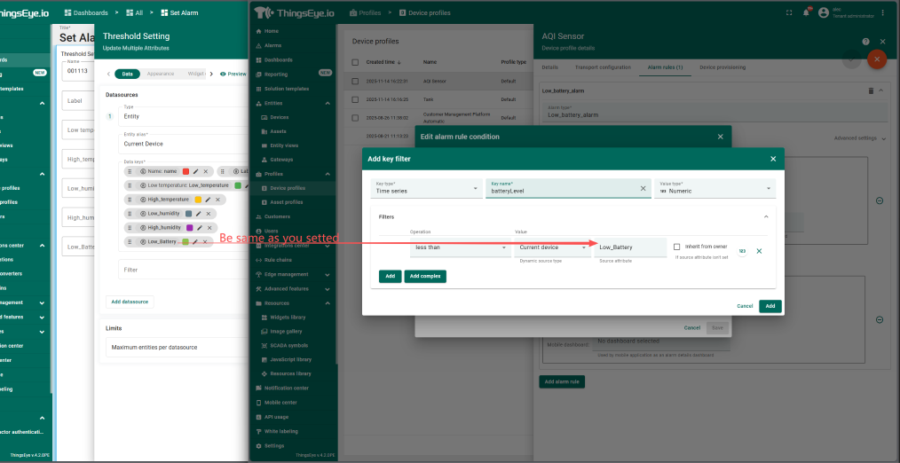This screenshot has height=463, width=900.
Task: Switch to the Appearance tab
Action: point(161,74)
